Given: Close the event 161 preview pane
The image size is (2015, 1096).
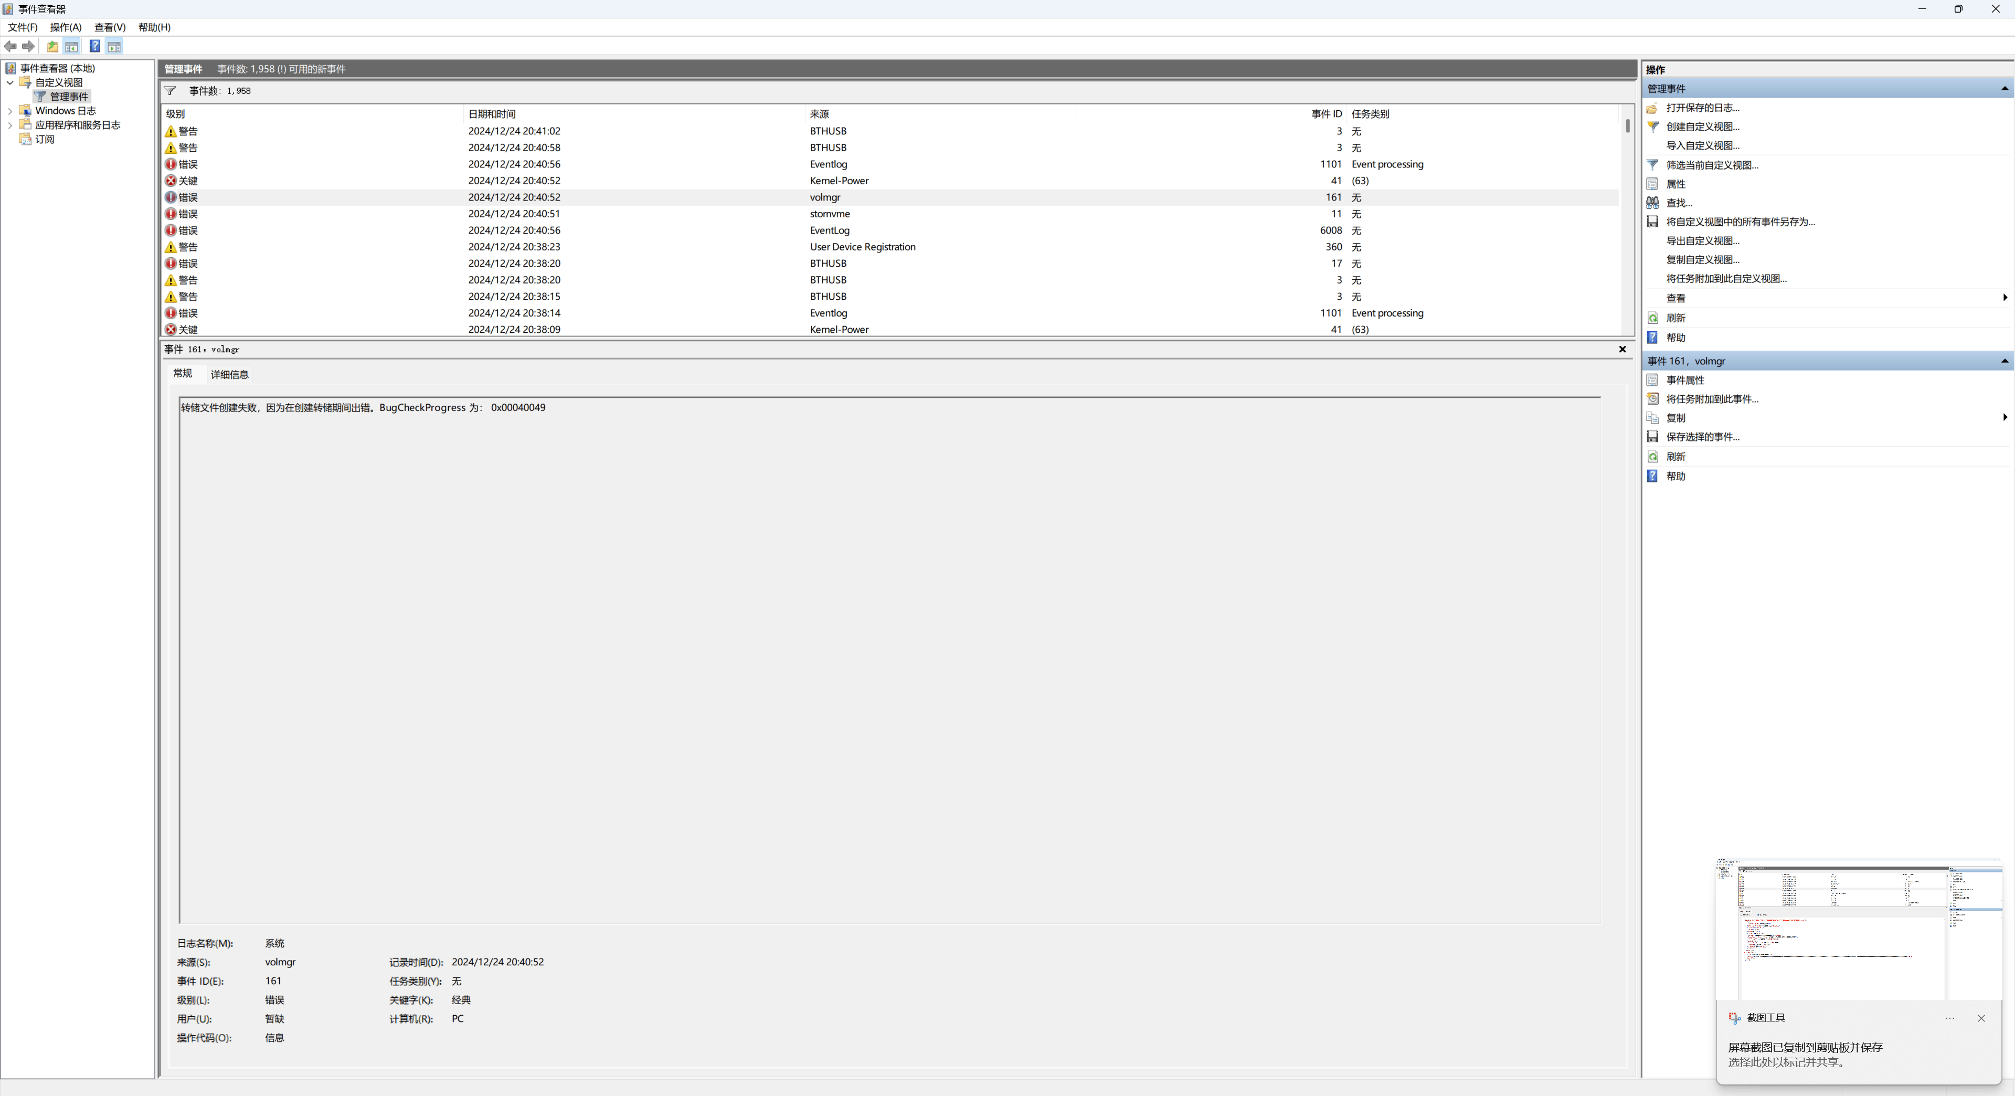Looking at the screenshot, I should pos(1622,350).
